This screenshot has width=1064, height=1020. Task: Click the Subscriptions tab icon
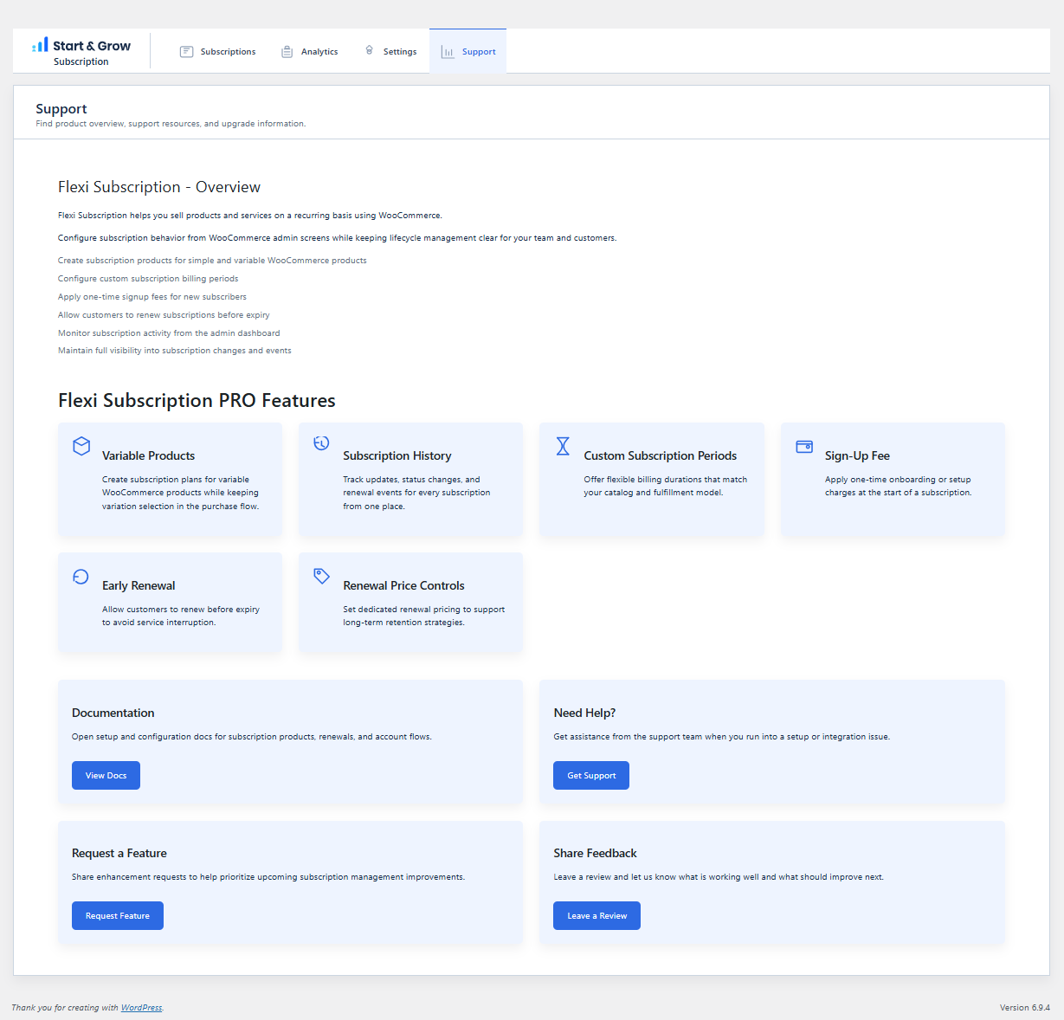pos(186,52)
